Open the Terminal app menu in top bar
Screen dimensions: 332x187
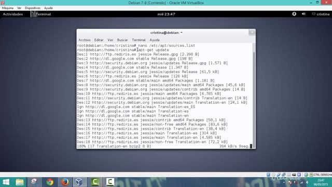click(41, 14)
